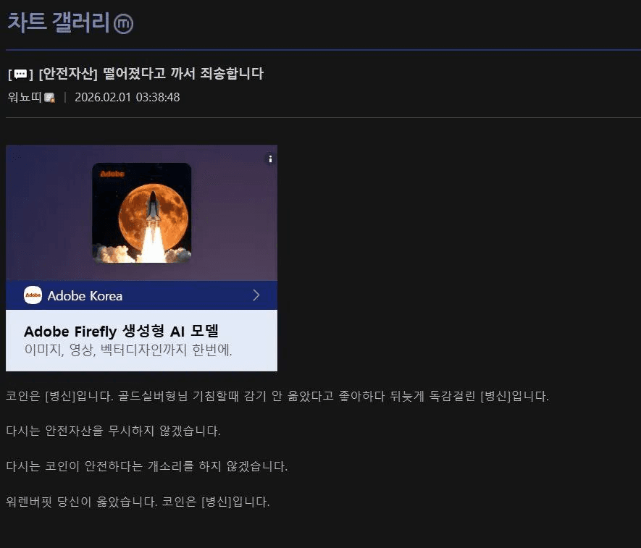
Task: Select the post title 떨어졌다고 까서 죄송합니다
Action: tap(183, 74)
